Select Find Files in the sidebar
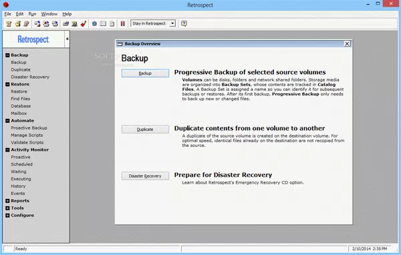 click(x=20, y=99)
